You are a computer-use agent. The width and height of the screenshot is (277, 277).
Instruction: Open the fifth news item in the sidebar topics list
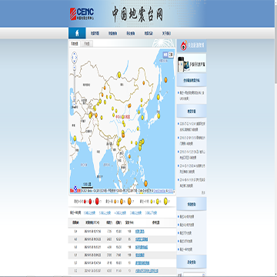point(192,182)
